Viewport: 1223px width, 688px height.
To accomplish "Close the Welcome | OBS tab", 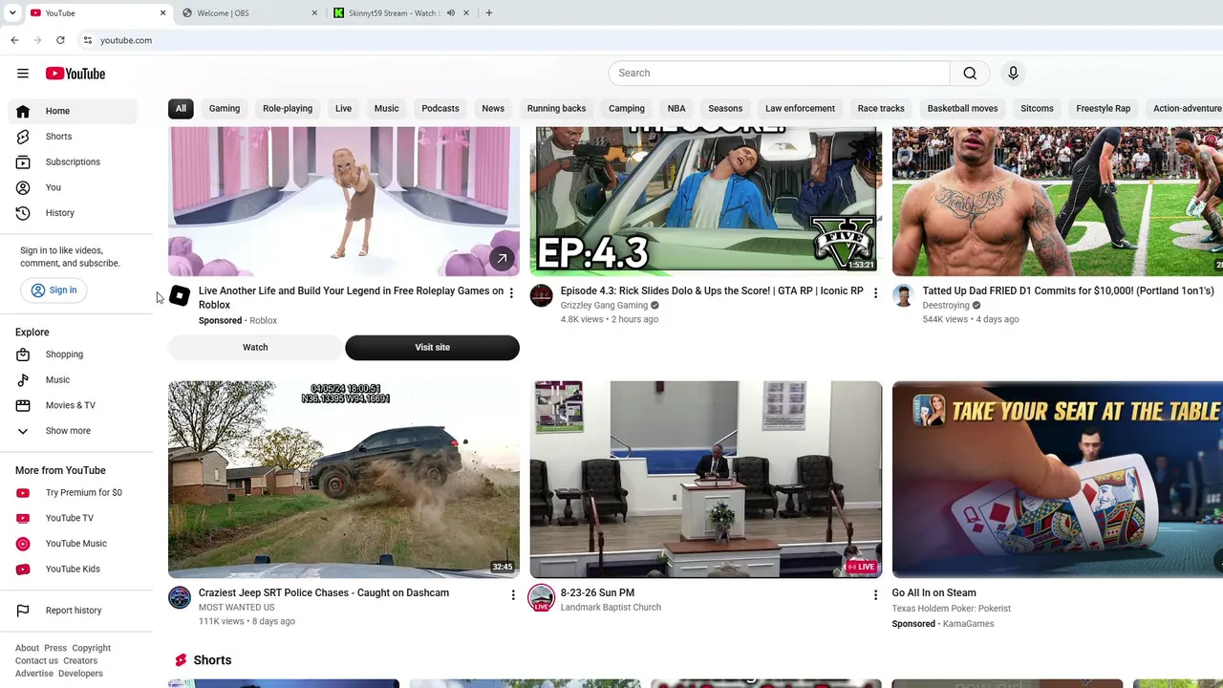I will coord(314,13).
